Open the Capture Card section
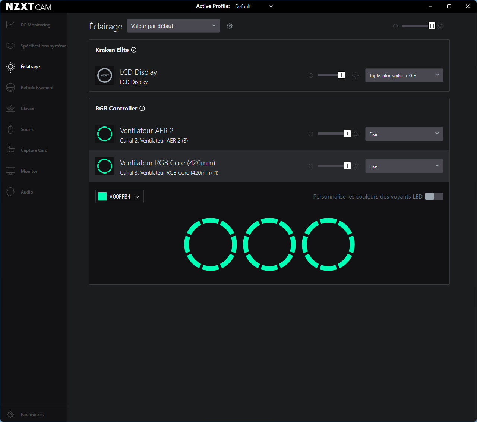The height and width of the screenshot is (422, 477). (34, 150)
